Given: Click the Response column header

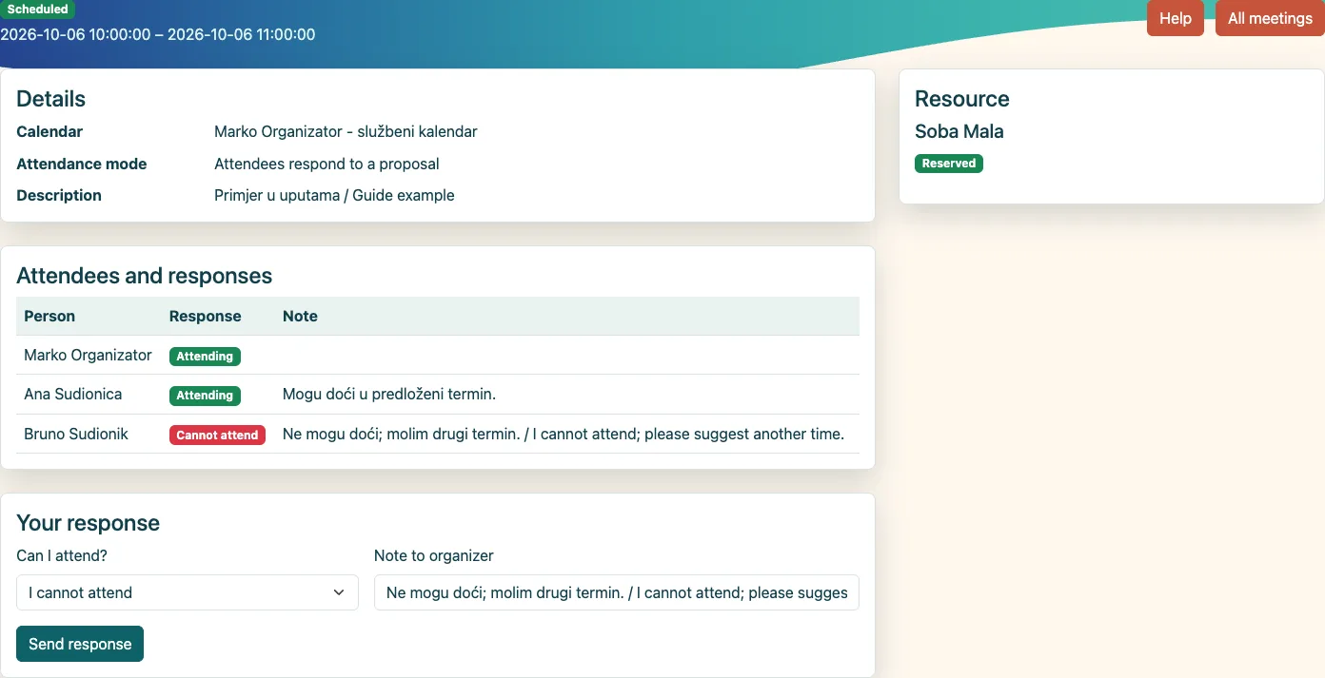Looking at the screenshot, I should tap(206, 317).
